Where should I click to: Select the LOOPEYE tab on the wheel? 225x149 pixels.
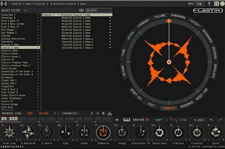point(169,108)
